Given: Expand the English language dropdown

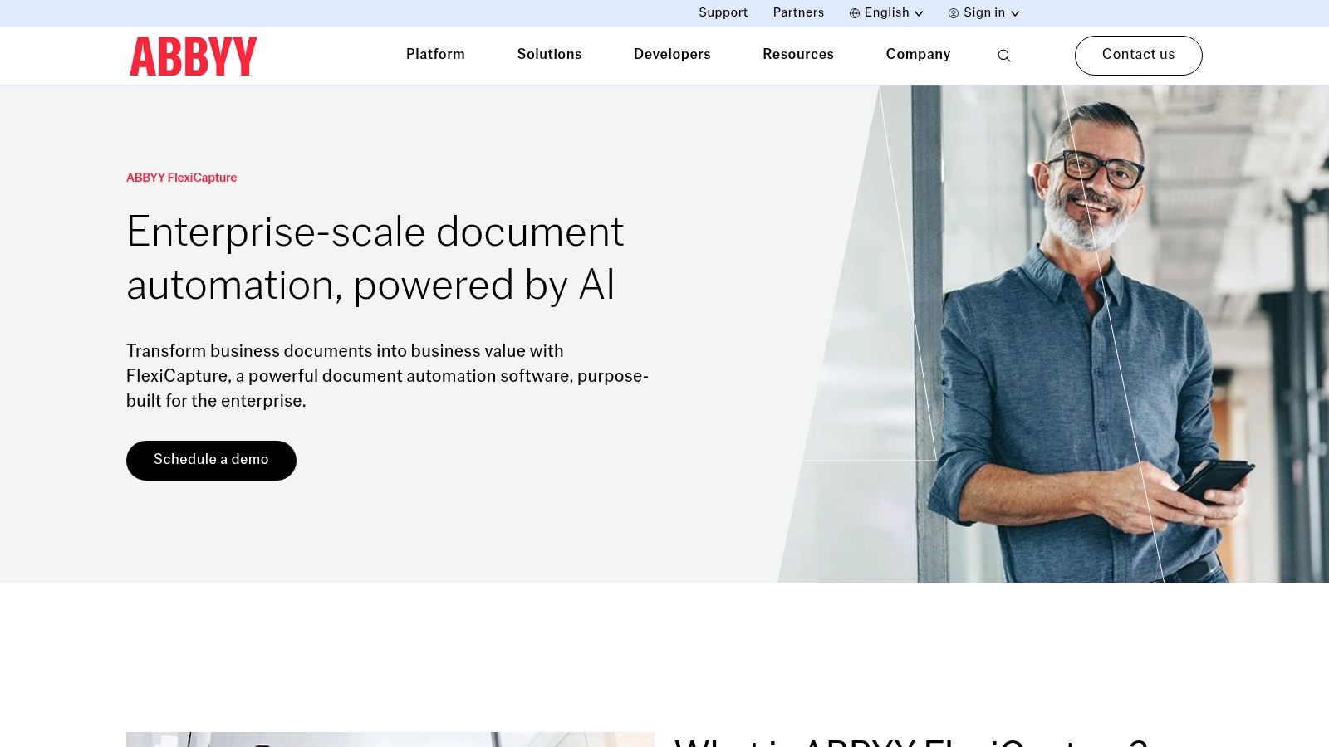Looking at the screenshot, I should point(886,12).
